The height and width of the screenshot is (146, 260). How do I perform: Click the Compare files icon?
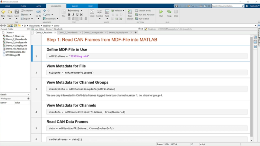coord(27,10)
